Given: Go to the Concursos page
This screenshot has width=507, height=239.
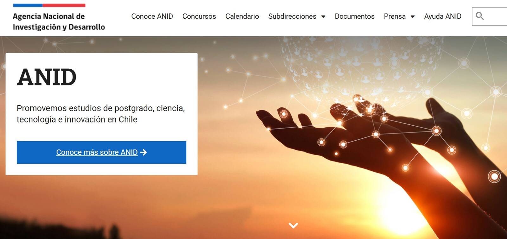Looking at the screenshot, I should (199, 16).
